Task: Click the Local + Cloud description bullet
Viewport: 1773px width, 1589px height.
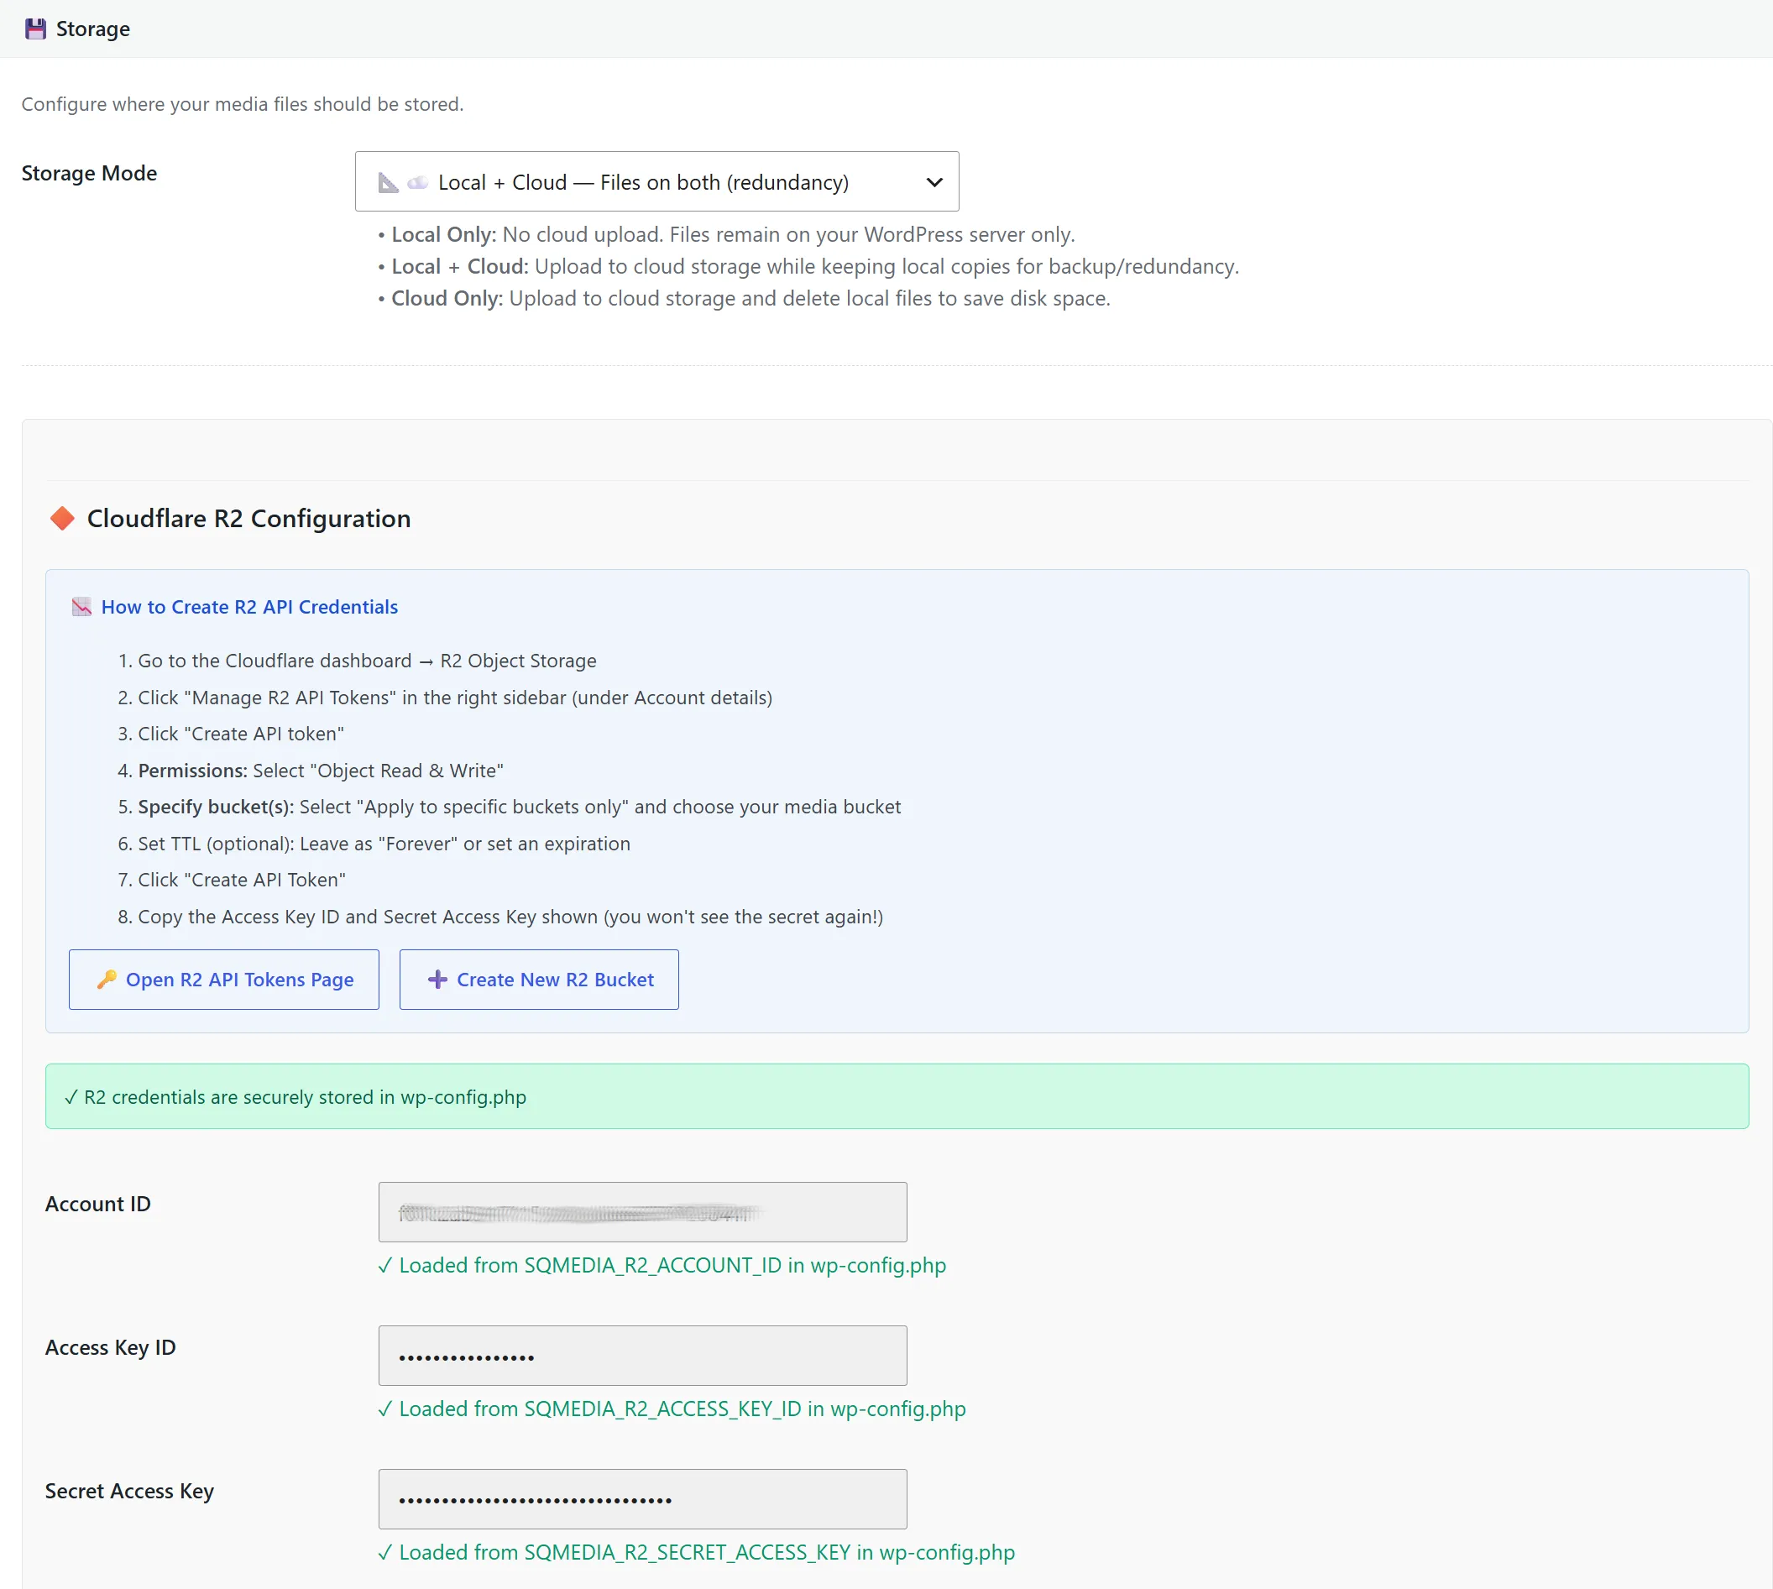Action: pyautogui.click(x=808, y=266)
